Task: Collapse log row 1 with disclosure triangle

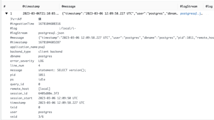Action: pos(6,13)
